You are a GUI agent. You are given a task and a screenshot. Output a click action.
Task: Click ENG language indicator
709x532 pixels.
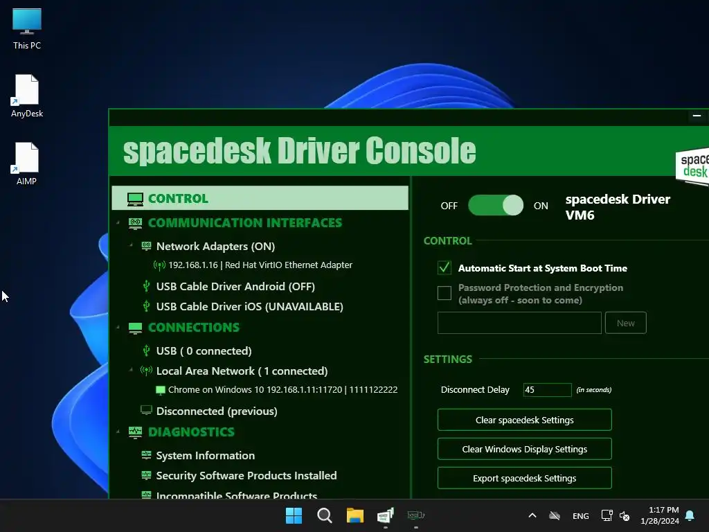581,515
